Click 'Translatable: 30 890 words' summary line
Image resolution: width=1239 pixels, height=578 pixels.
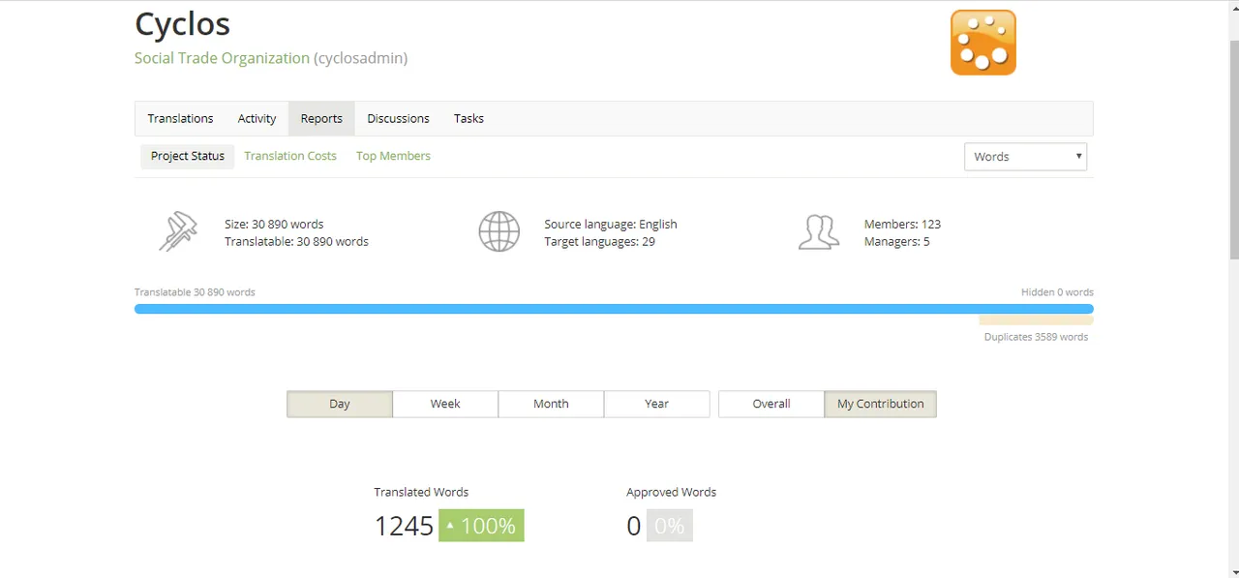(296, 241)
